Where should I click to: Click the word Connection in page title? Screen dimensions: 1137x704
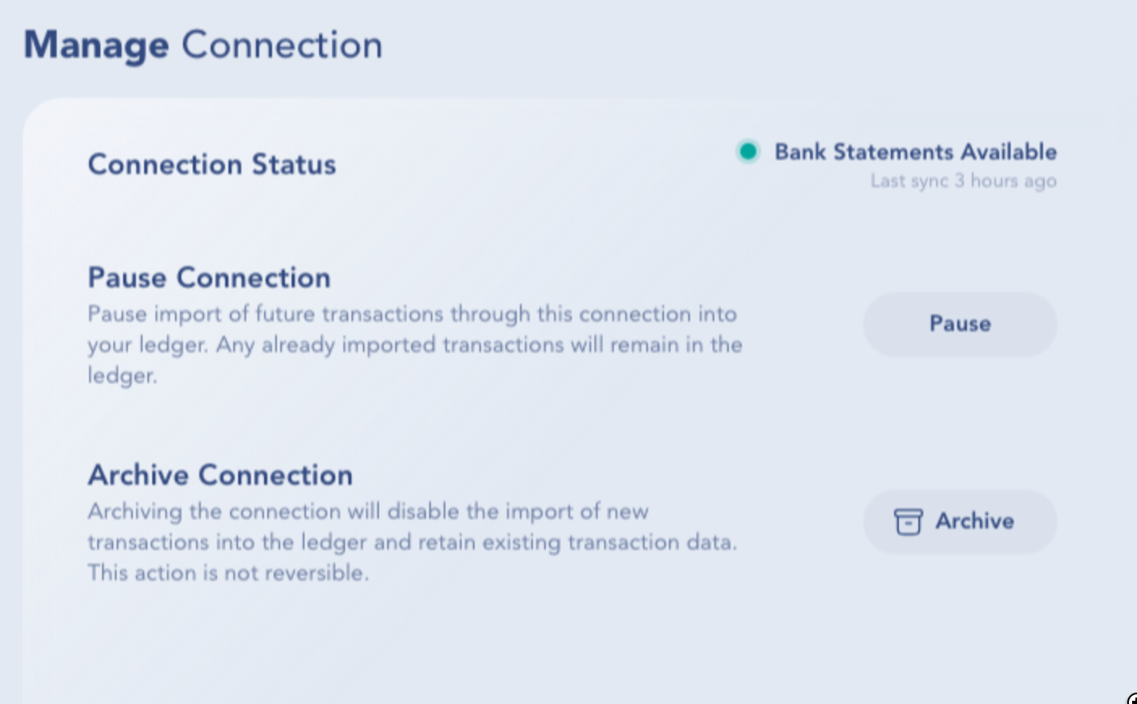282,45
